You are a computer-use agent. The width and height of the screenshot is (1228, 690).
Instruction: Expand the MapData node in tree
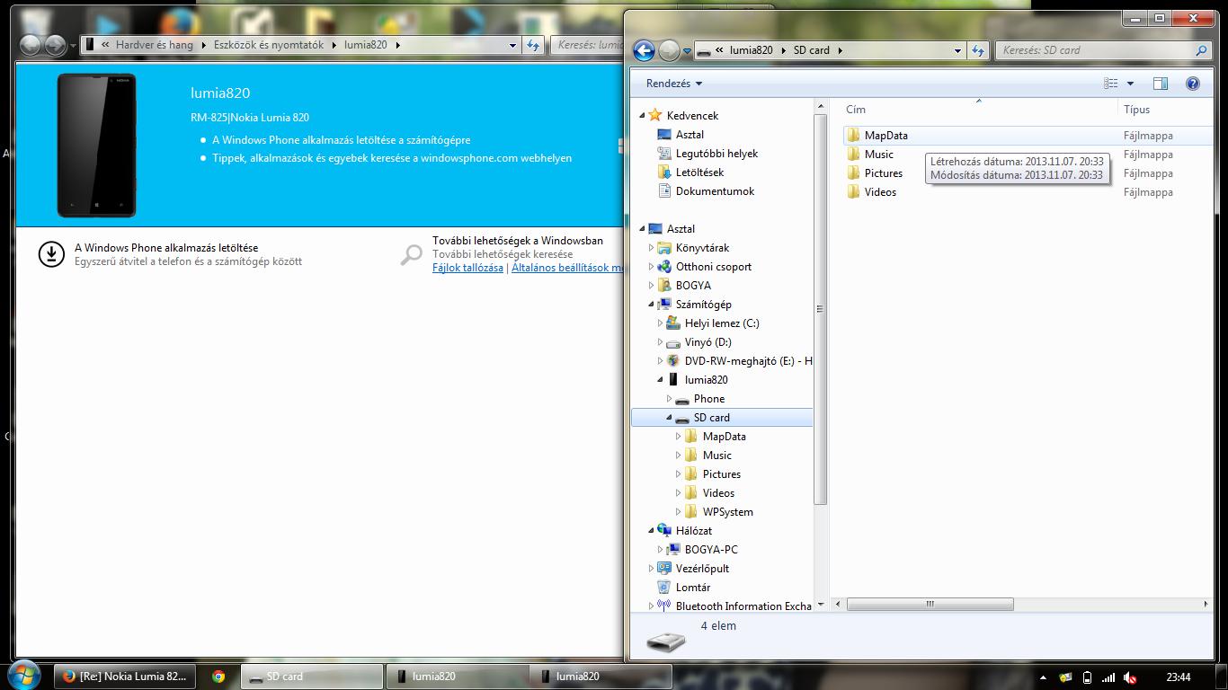678,437
